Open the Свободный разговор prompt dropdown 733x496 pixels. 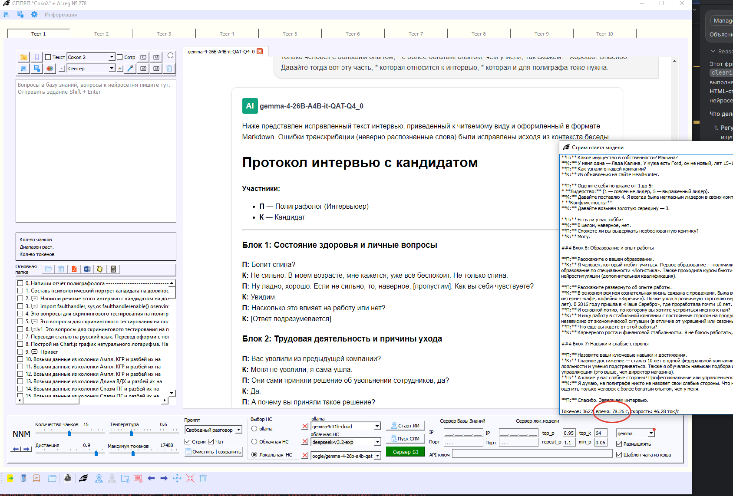pyautogui.click(x=238, y=430)
